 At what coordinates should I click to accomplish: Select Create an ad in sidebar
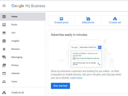tap(23, 92)
